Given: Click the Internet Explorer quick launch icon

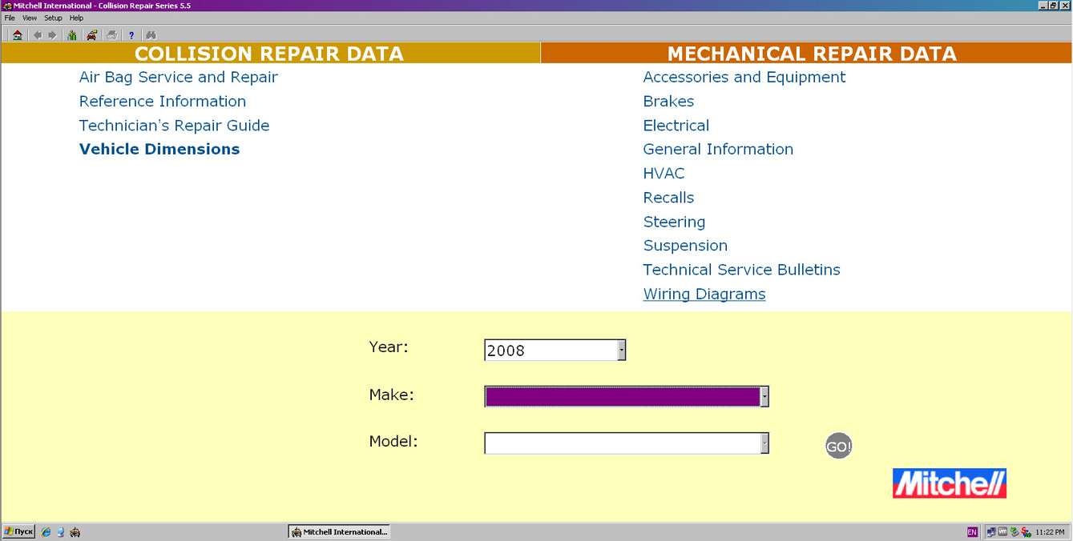Looking at the screenshot, I should coord(46,532).
